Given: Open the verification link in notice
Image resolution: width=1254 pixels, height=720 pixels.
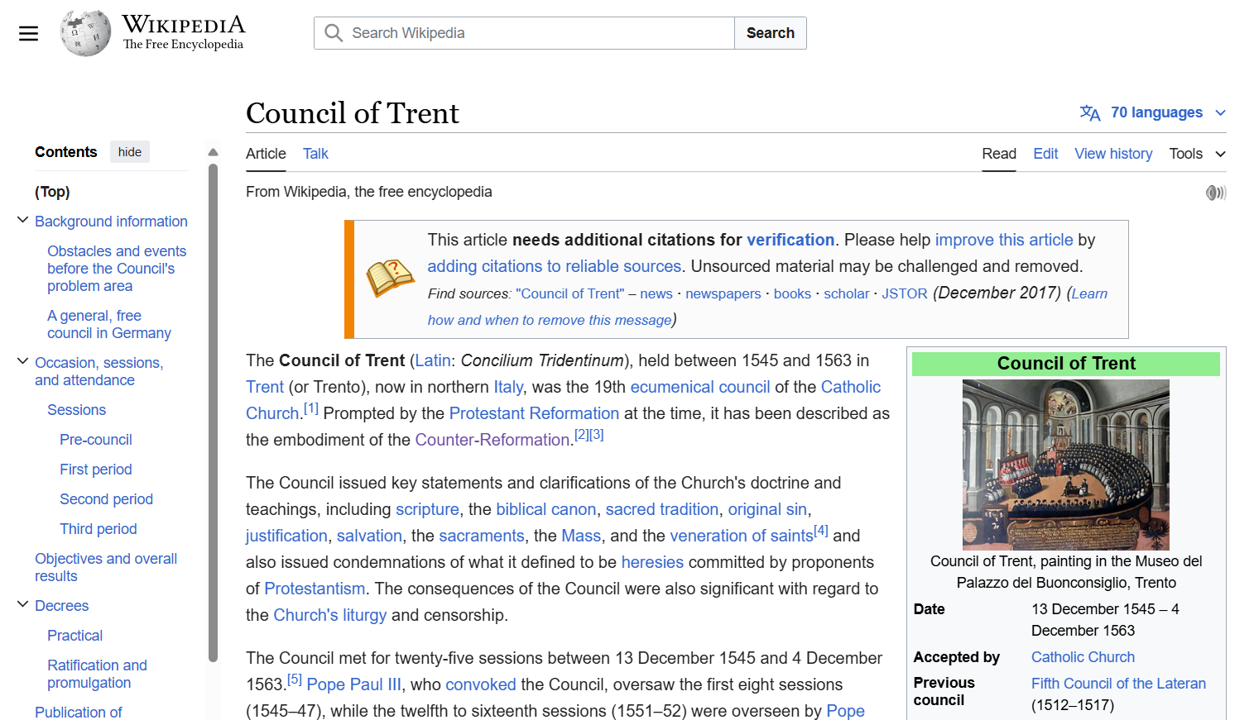Looking at the screenshot, I should 790,240.
